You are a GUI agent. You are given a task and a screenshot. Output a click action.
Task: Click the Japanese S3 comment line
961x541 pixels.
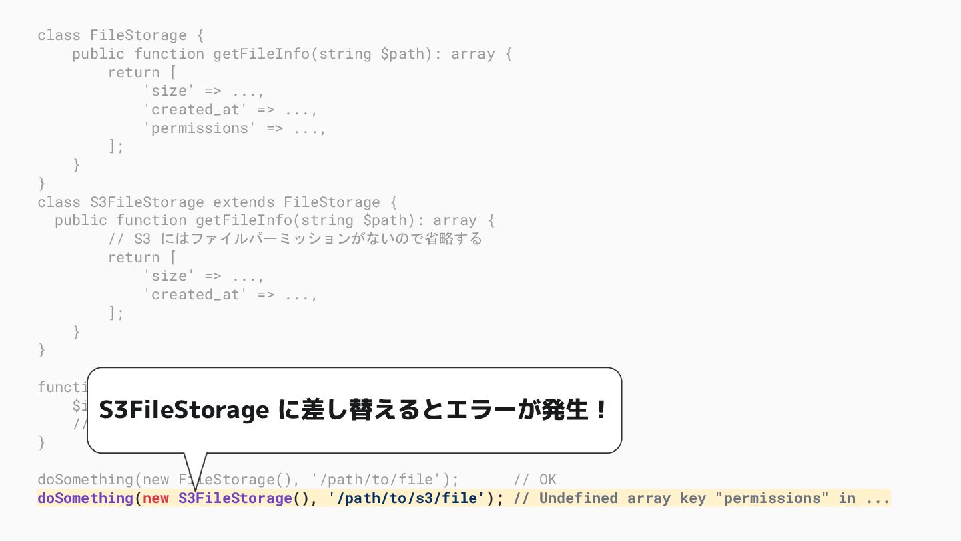[x=295, y=239]
